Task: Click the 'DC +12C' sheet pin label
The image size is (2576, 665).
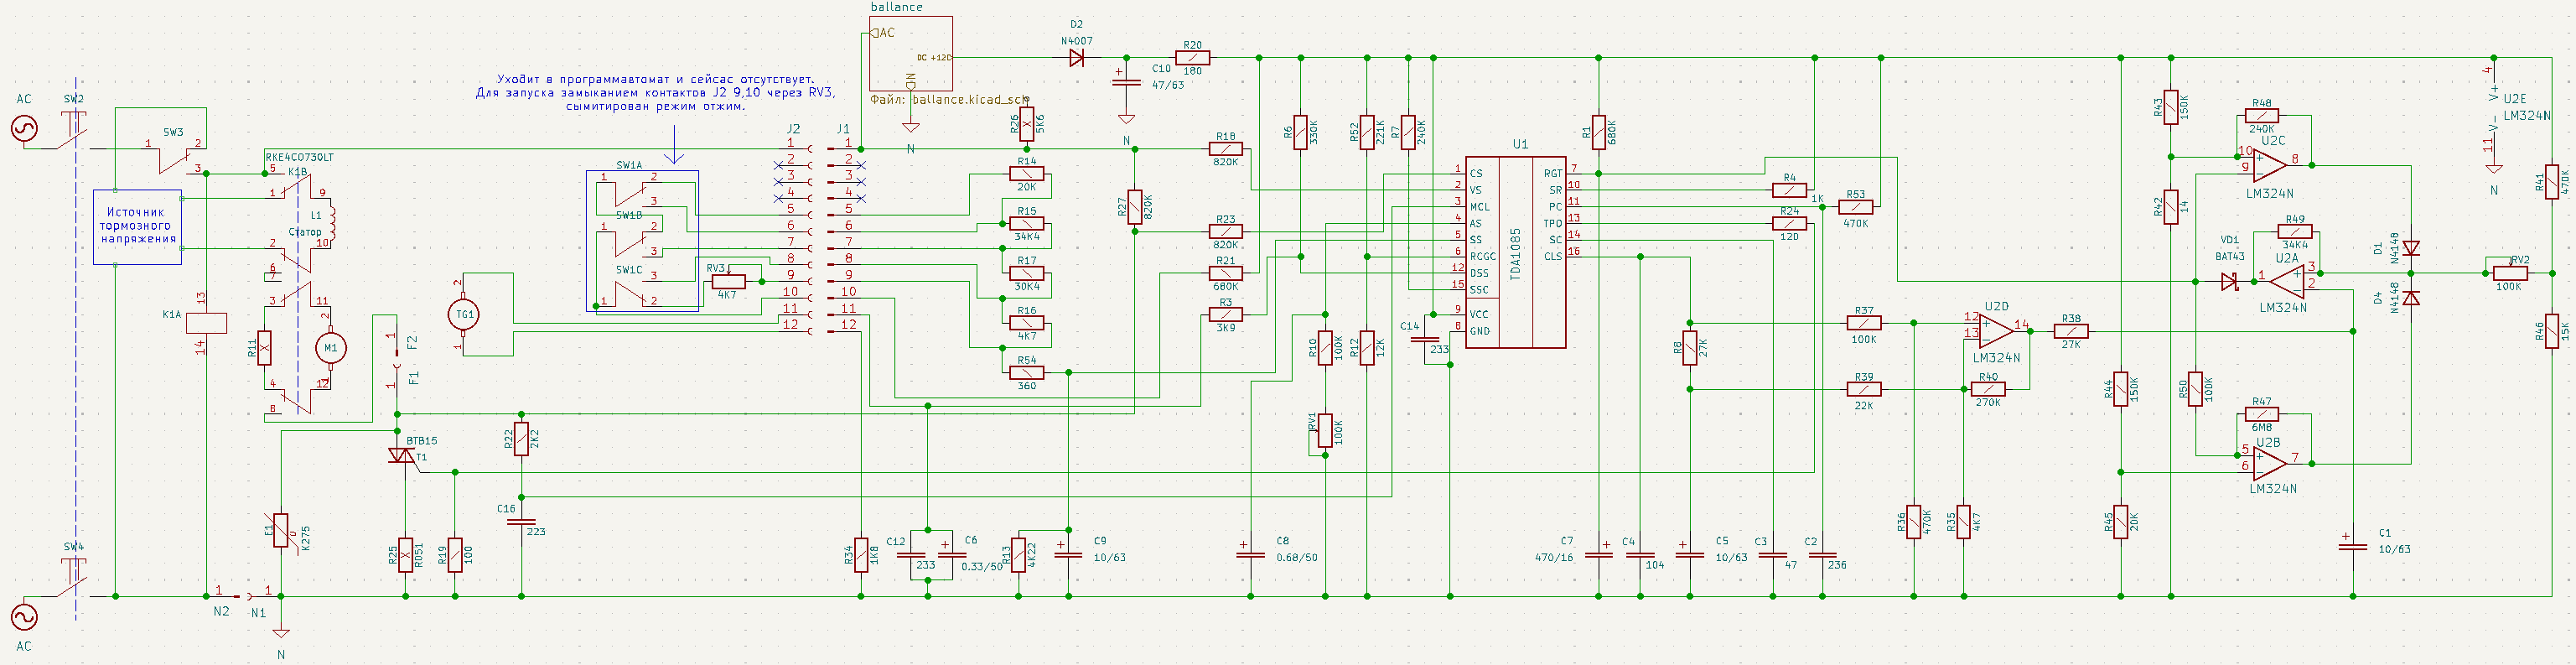Action: pyautogui.click(x=933, y=58)
